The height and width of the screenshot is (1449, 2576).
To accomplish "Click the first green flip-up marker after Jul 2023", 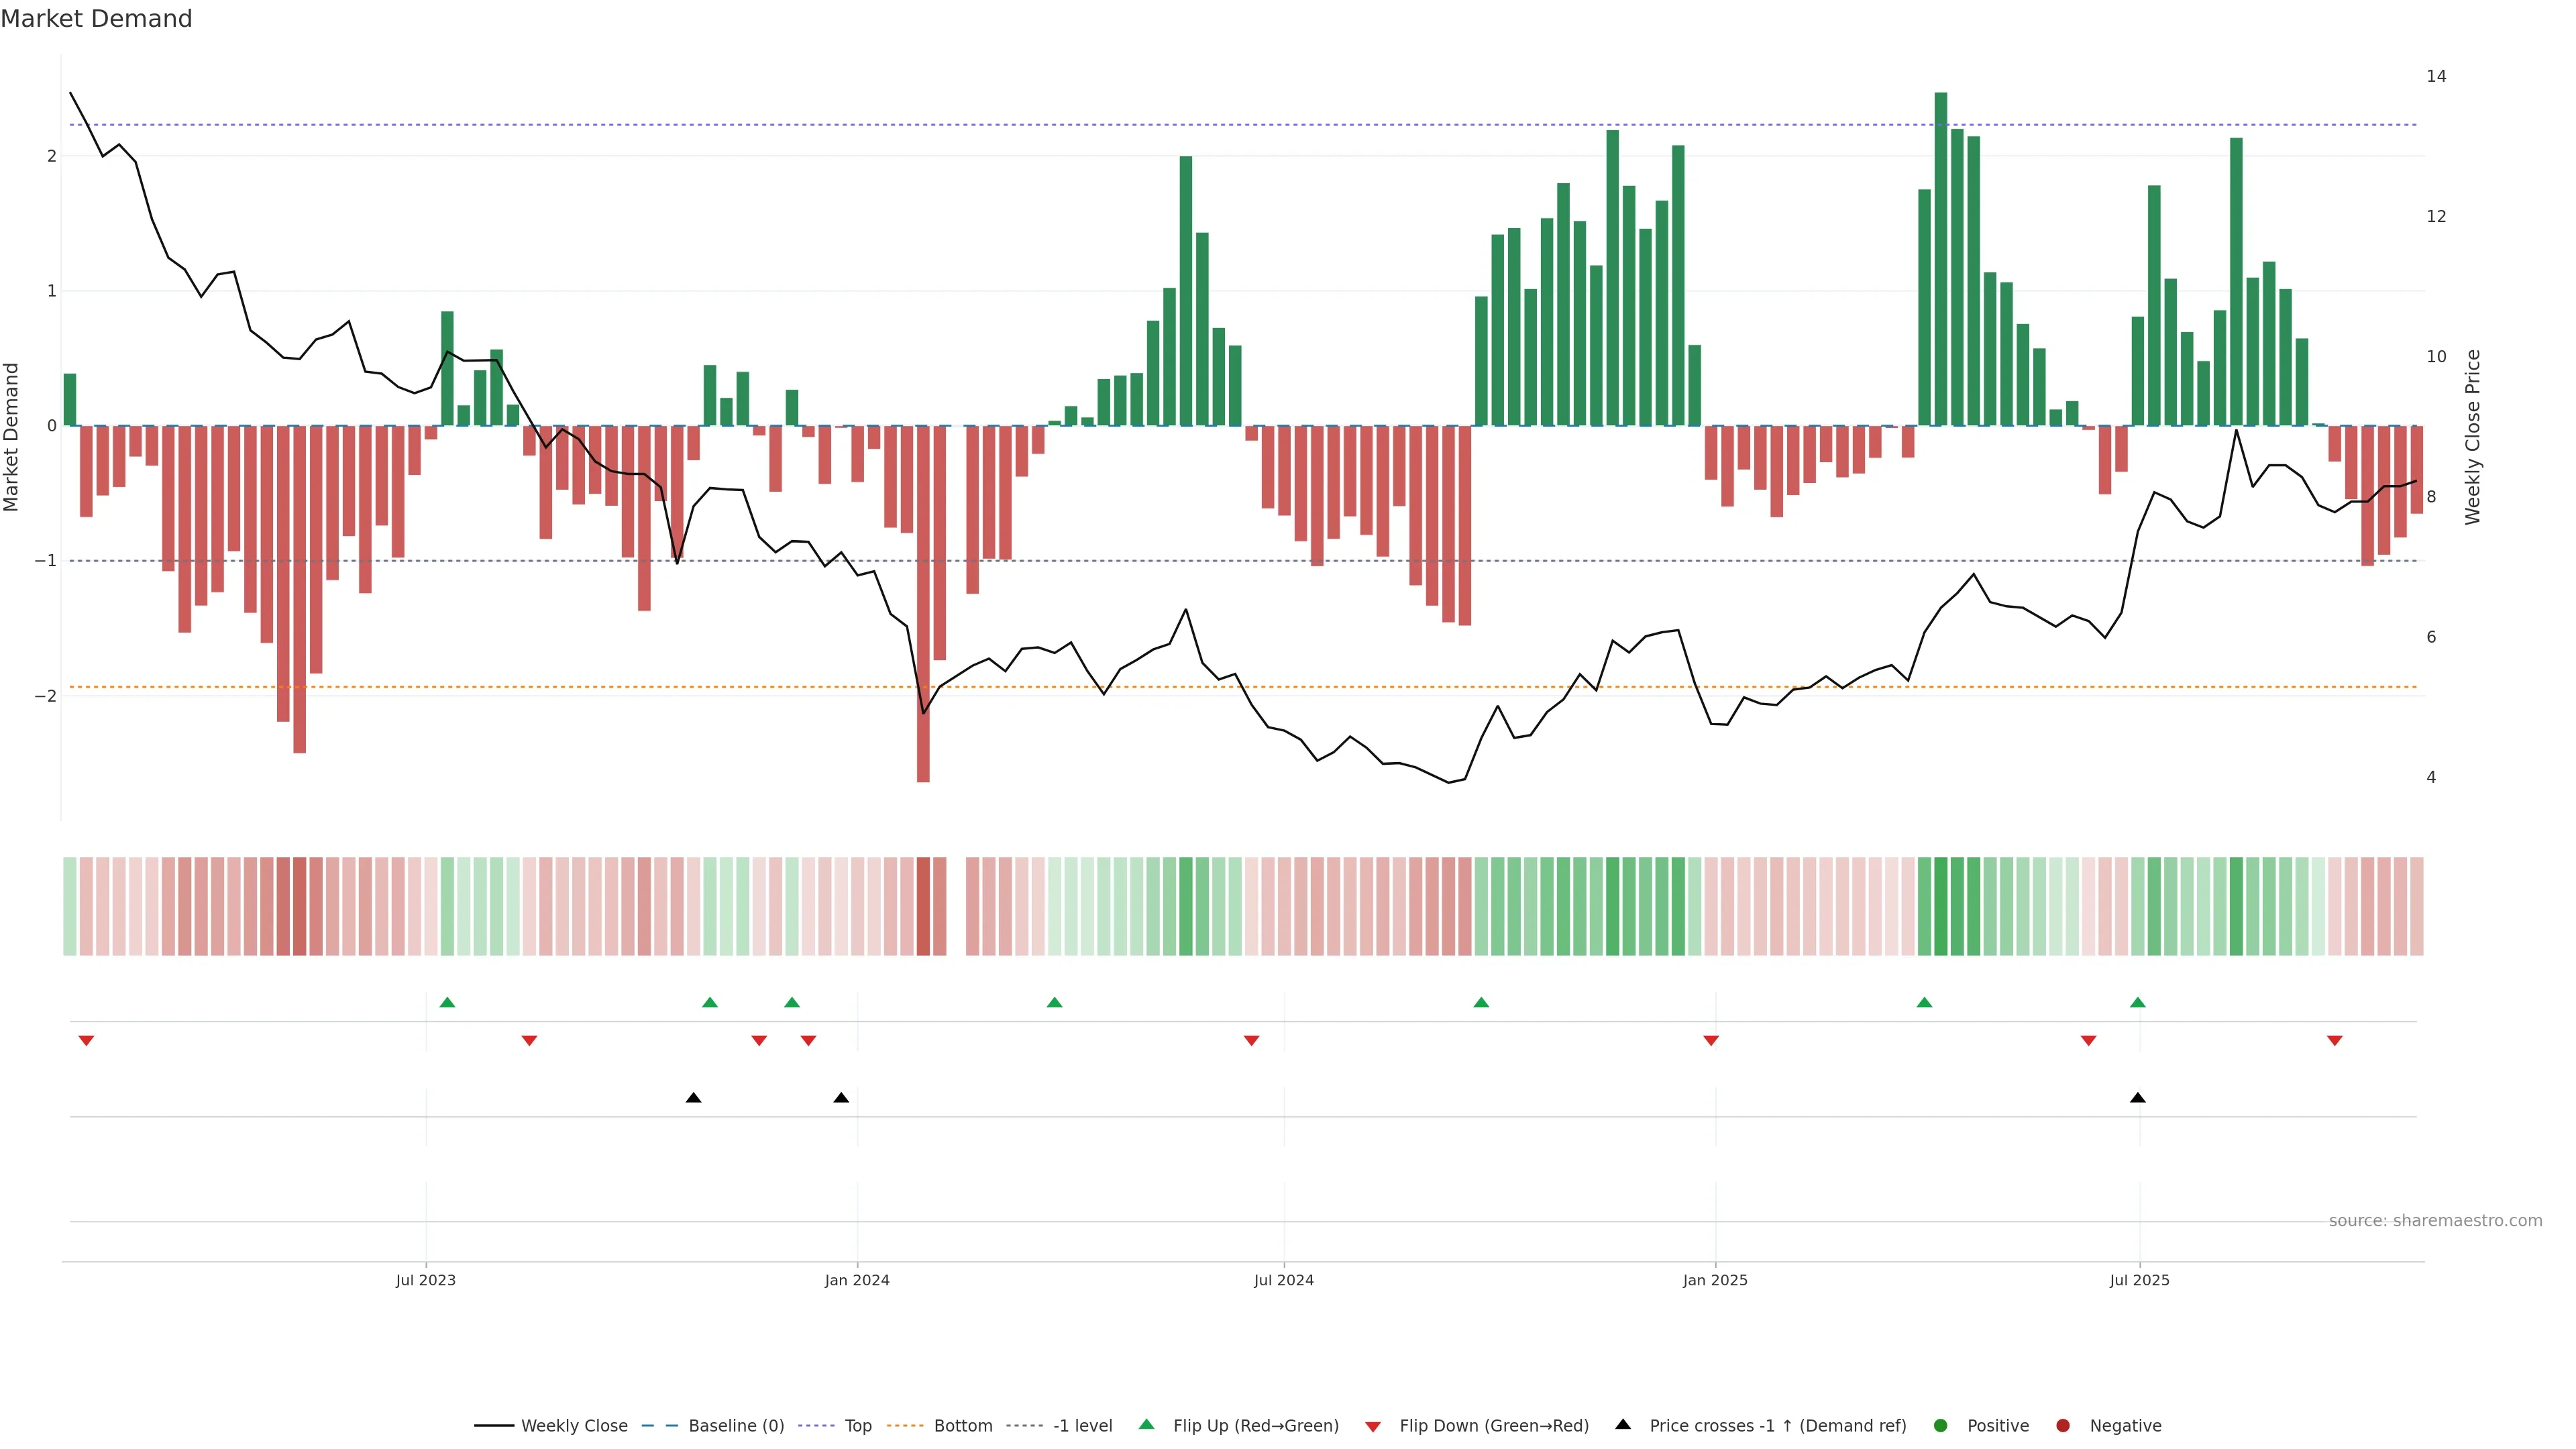I will click(x=447, y=1002).
